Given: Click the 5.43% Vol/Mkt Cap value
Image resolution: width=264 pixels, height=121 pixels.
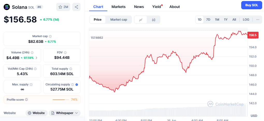Looking at the screenshot, I should (x=22, y=74).
